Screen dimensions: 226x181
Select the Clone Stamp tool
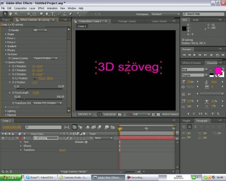coord(65,14)
